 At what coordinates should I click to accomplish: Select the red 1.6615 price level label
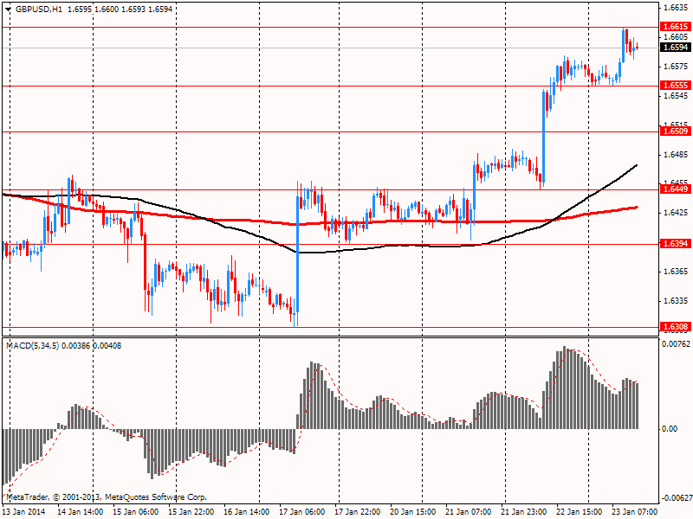pos(675,28)
